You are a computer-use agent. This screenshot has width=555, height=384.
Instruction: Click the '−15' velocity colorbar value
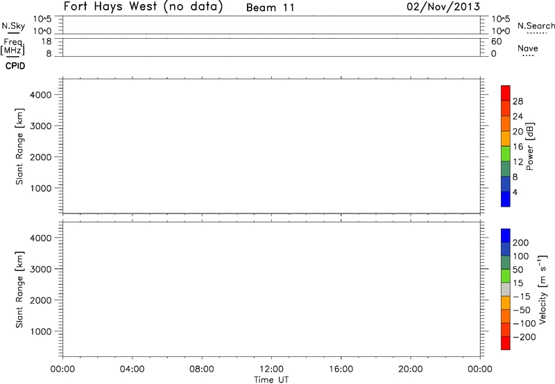[x=522, y=297]
